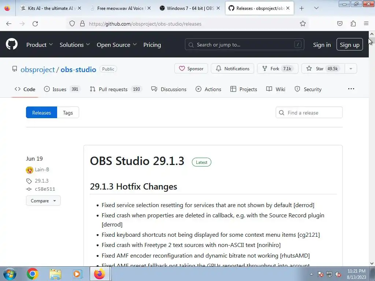Open the Actions tab
The width and height of the screenshot is (375, 281).
point(208,89)
